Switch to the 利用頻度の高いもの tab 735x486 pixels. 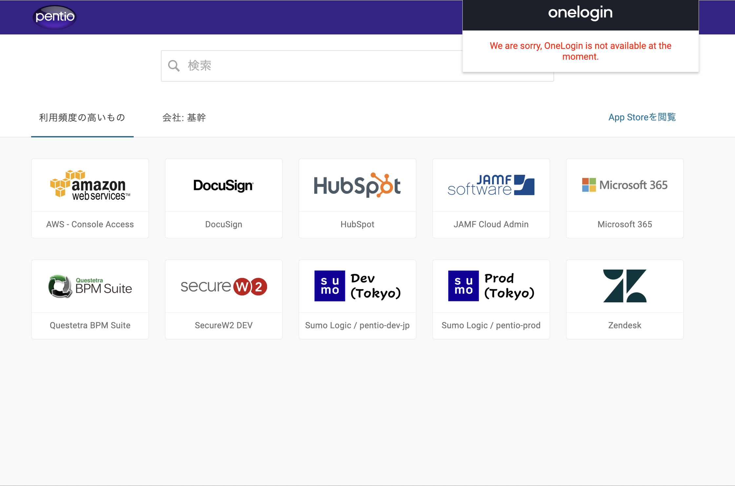point(82,118)
